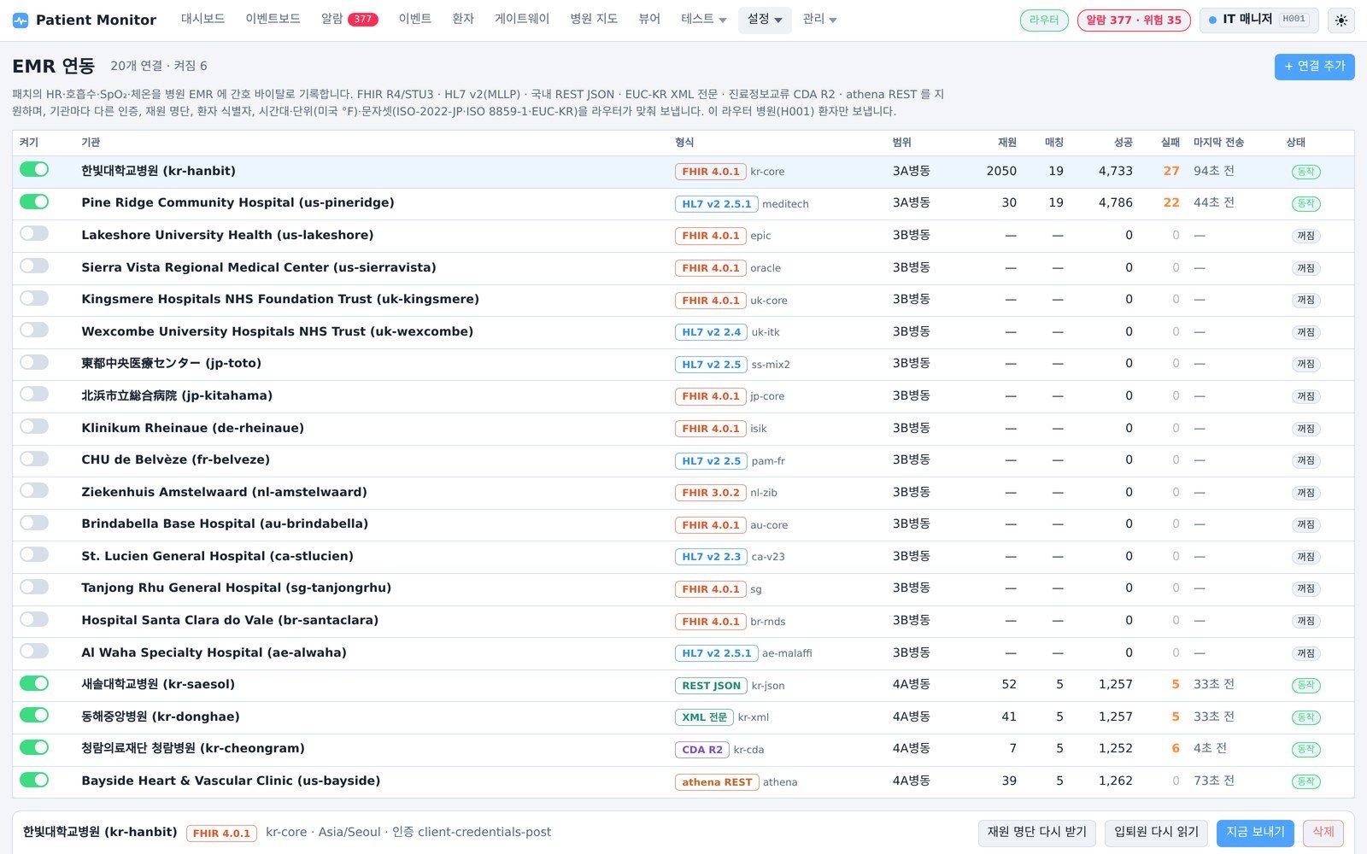Enable the Klinikum Rheinaue toggle
Viewport: 1367px width, 854px height.
[x=34, y=427]
